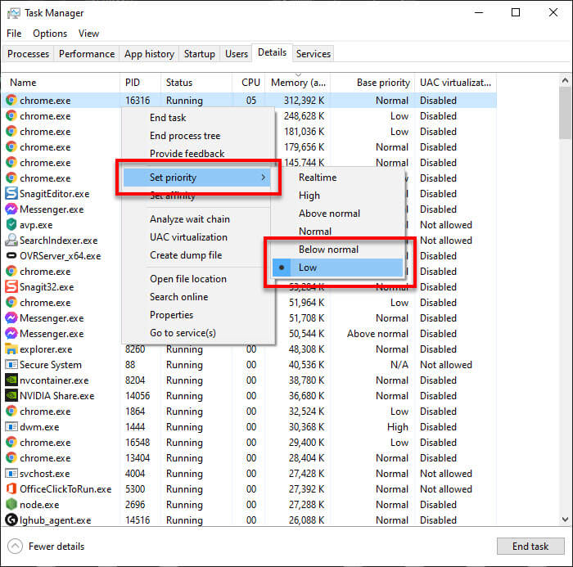Open the View menu
Viewport: 573px width, 567px height.
[x=88, y=34]
